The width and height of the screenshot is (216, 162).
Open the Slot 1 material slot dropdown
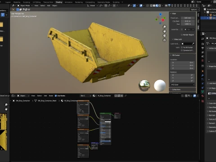click(85, 96)
